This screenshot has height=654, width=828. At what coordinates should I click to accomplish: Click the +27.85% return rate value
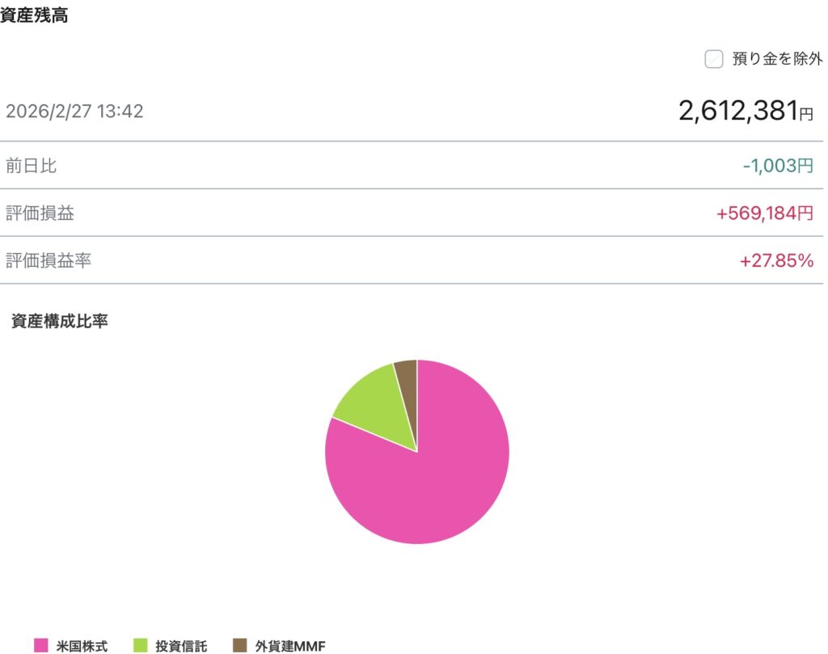point(776,261)
